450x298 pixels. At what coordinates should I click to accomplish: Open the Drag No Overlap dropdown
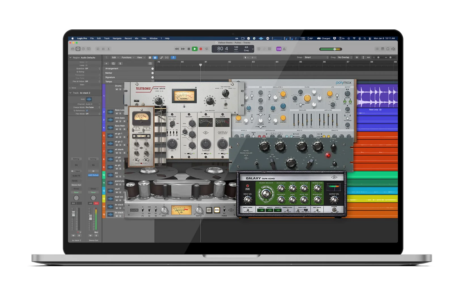(x=345, y=57)
